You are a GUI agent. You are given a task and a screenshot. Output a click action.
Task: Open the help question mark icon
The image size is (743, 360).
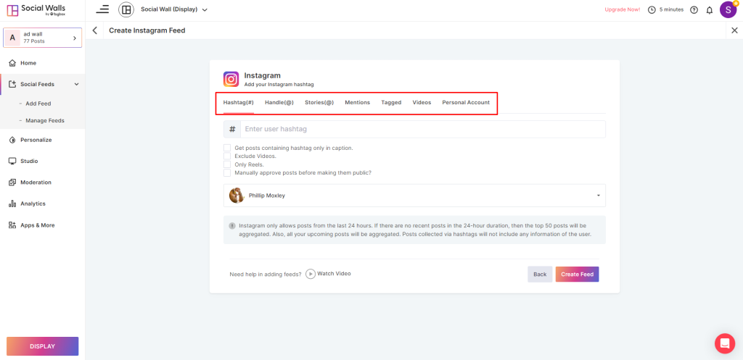(x=694, y=10)
